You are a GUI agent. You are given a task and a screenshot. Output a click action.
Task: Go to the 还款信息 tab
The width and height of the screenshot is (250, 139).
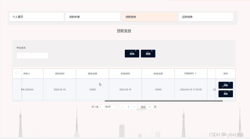pos(206,17)
